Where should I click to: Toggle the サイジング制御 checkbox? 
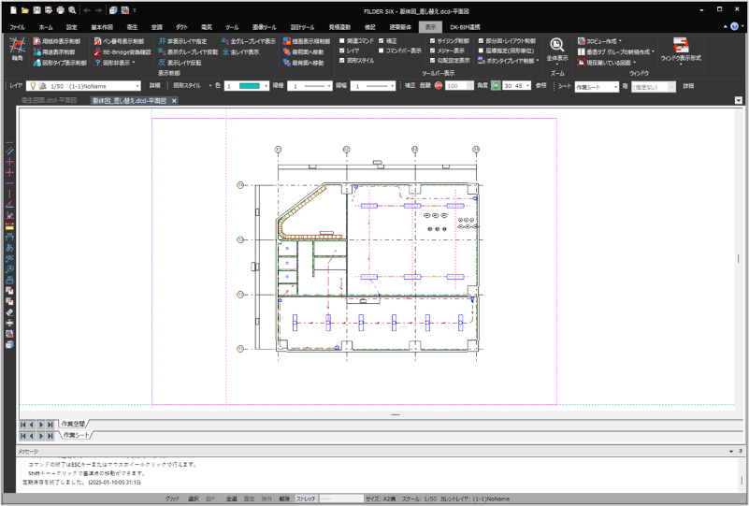click(x=431, y=42)
